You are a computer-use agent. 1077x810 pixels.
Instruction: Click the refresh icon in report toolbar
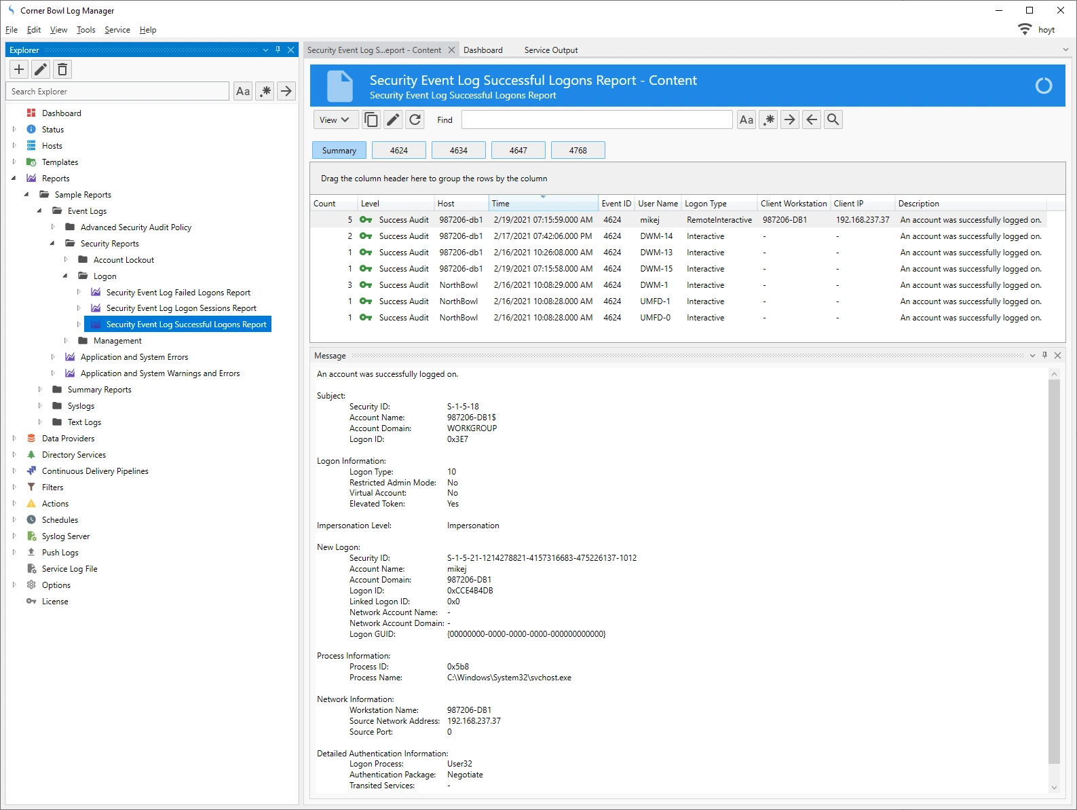point(415,119)
